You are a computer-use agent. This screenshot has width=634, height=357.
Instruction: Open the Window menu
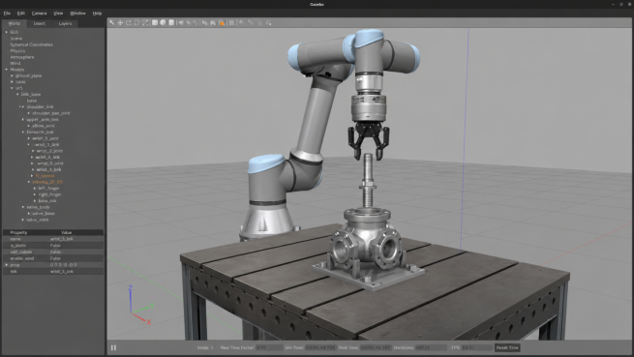coord(77,14)
